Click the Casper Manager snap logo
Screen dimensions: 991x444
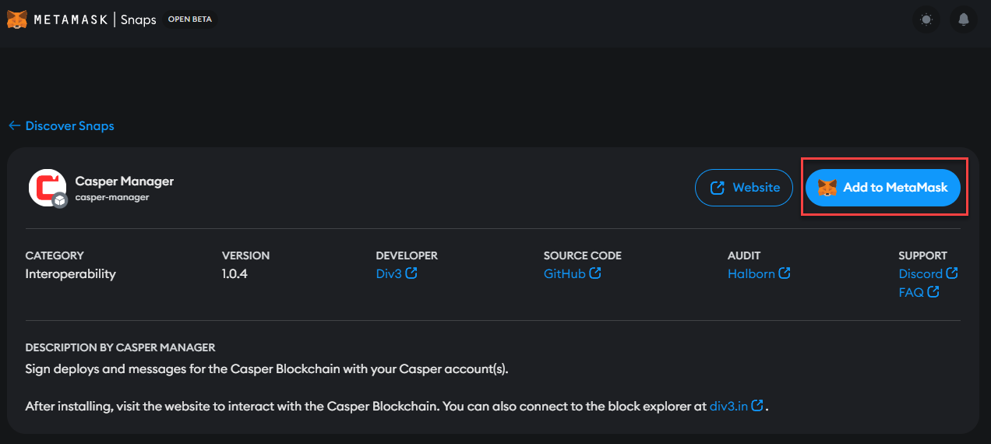[47, 188]
